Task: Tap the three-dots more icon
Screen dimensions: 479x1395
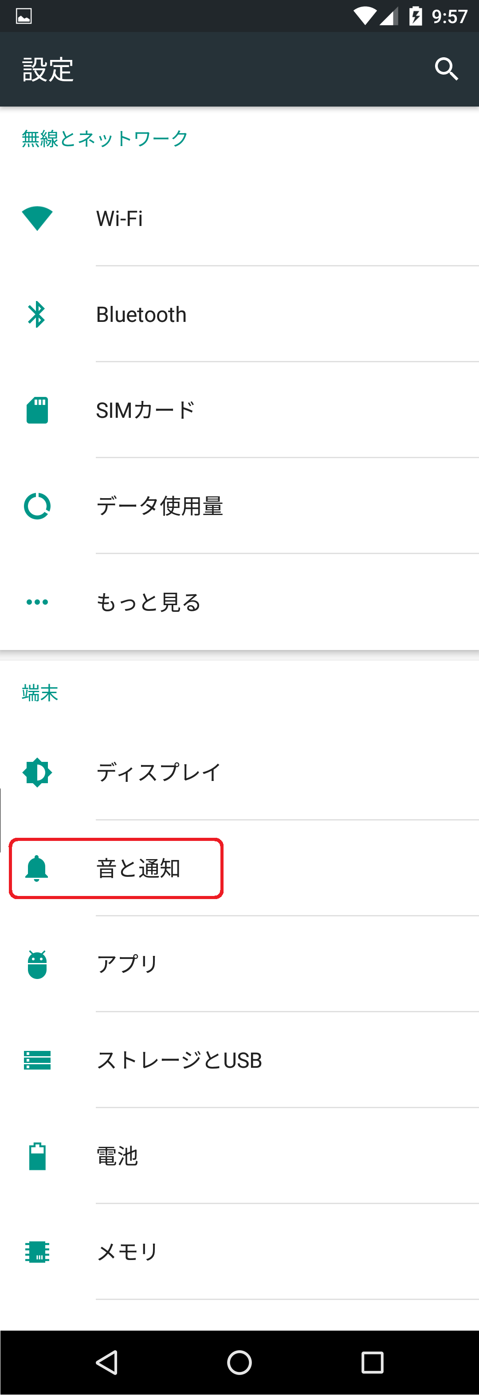Action: tap(37, 602)
